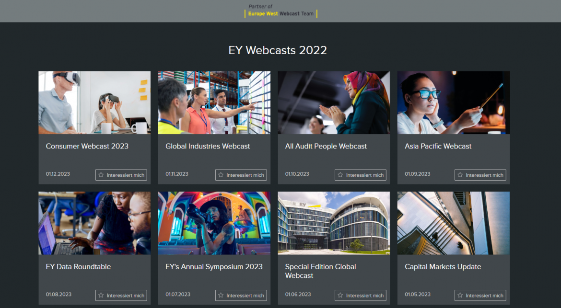Select the star for EY's Annual Symposium 2023
561x308 pixels.
(x=221, y=296)
